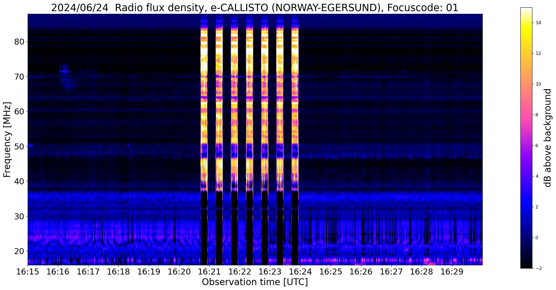This screenshot has height=290, width=556.
Task: Click the colorbar tick label 14
Action: pyautogui.click(x=538, y=23)
